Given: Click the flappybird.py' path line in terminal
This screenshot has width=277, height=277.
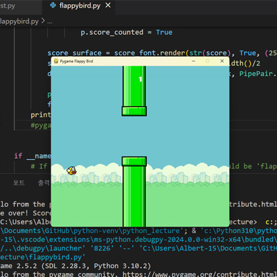Looking at the screenshot, I should 43,257.
